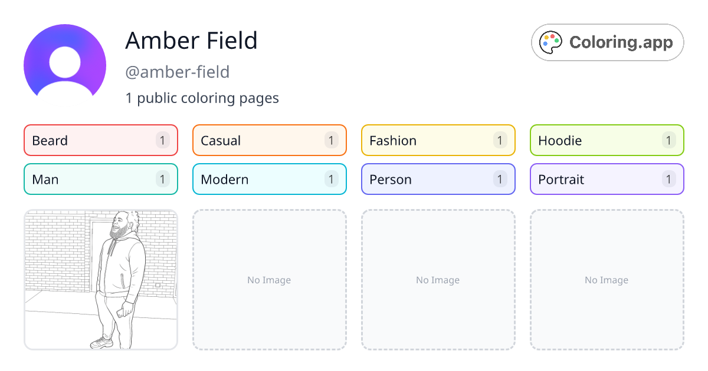
Task: Open the man in hoodie coloring page
Action: 101,280
